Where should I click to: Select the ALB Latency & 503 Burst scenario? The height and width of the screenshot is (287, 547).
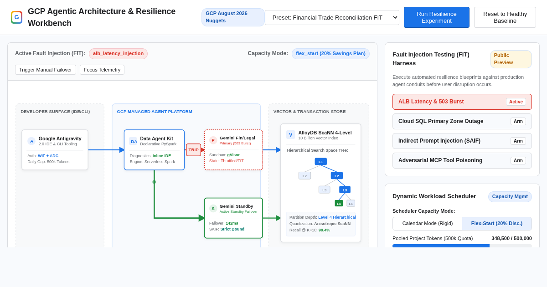462,102
